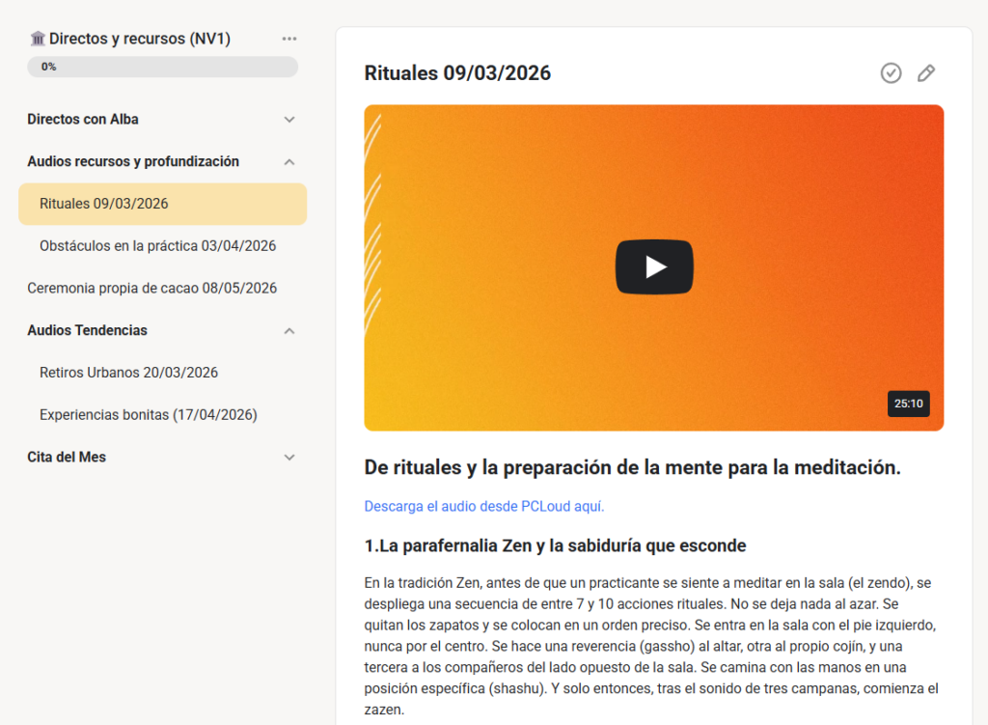Viewport: 988px width, 725px height.
Task: Click heading 1.La parafernalia Zen
Action: [x=555, y=545]
